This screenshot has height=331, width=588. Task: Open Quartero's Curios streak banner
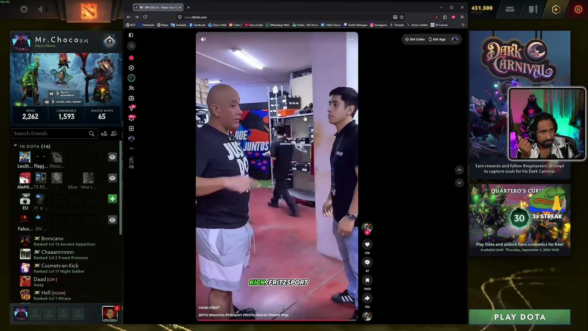coord(520,219)
